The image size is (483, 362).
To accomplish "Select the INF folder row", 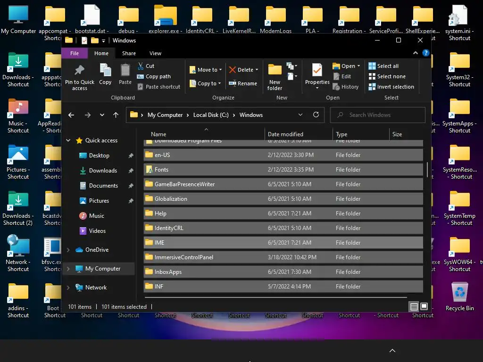I will click(283, 287).
